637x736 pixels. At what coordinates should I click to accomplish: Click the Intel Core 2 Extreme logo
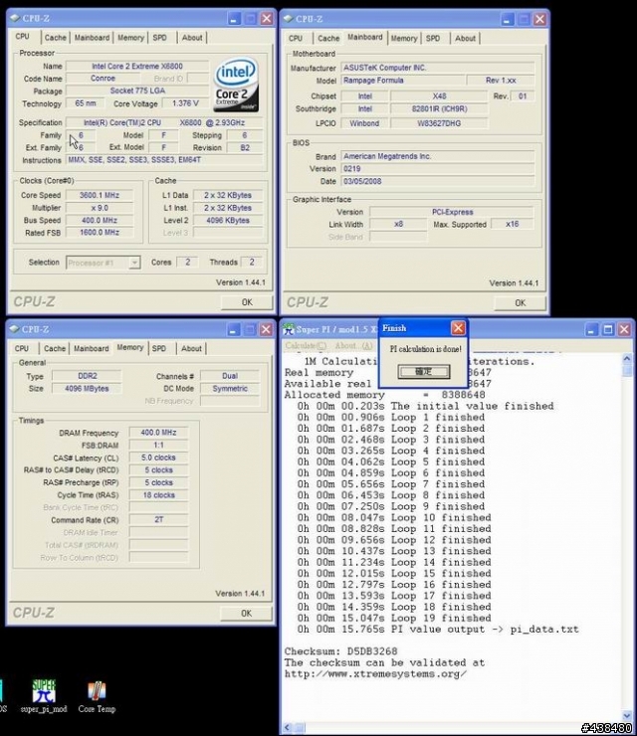pos(236,85)
